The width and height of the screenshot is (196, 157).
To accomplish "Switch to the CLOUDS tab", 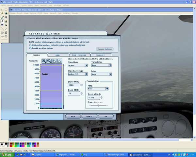I will [x=37, y=55].
